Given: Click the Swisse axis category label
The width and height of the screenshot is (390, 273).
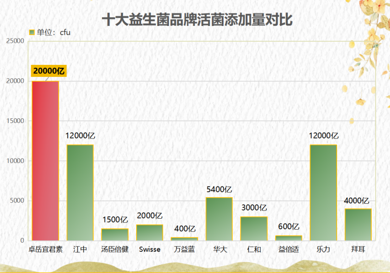Looking at the screenshot, I should pos(150,249).
